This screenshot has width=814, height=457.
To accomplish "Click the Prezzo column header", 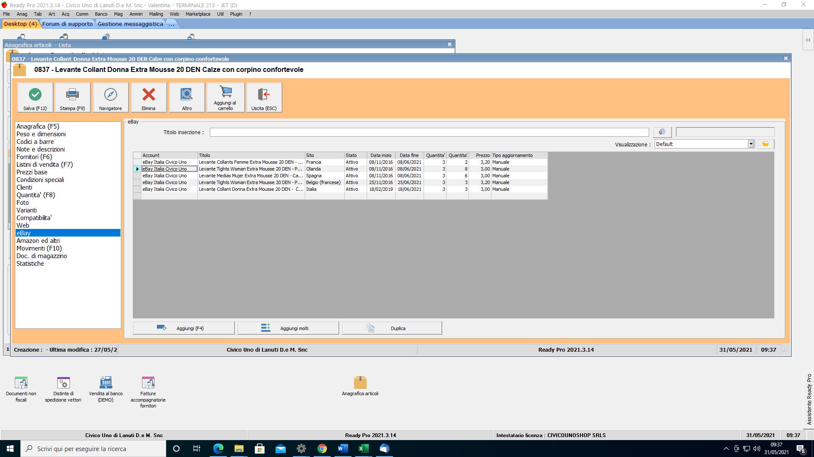I will coord(479,155).
